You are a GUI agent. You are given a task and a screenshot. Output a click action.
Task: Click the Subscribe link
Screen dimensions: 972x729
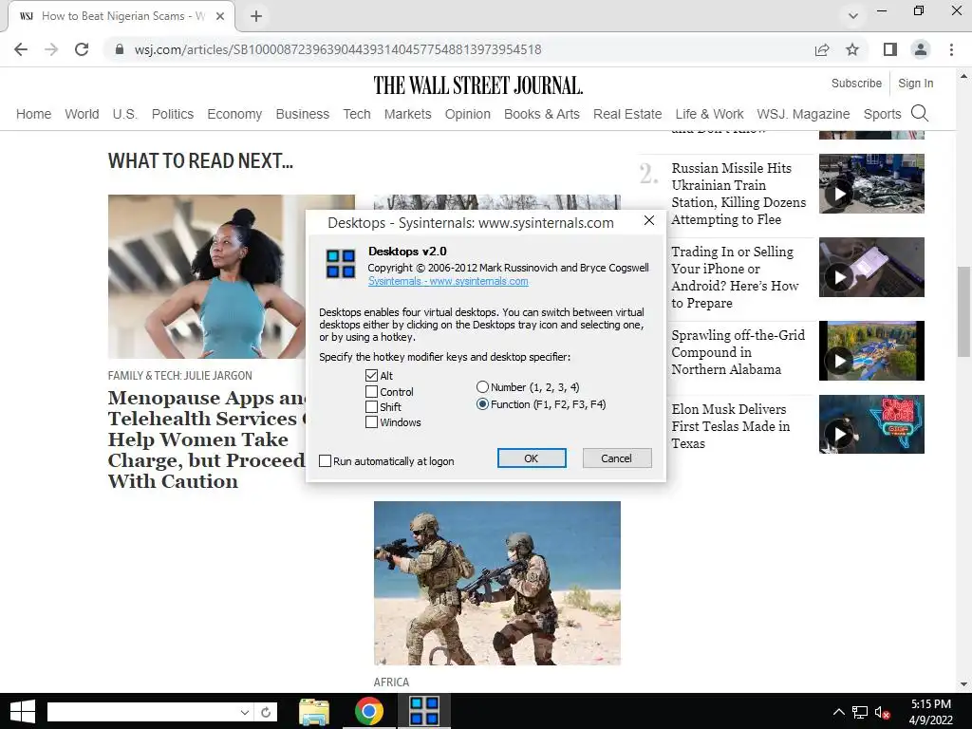point(856,84)
